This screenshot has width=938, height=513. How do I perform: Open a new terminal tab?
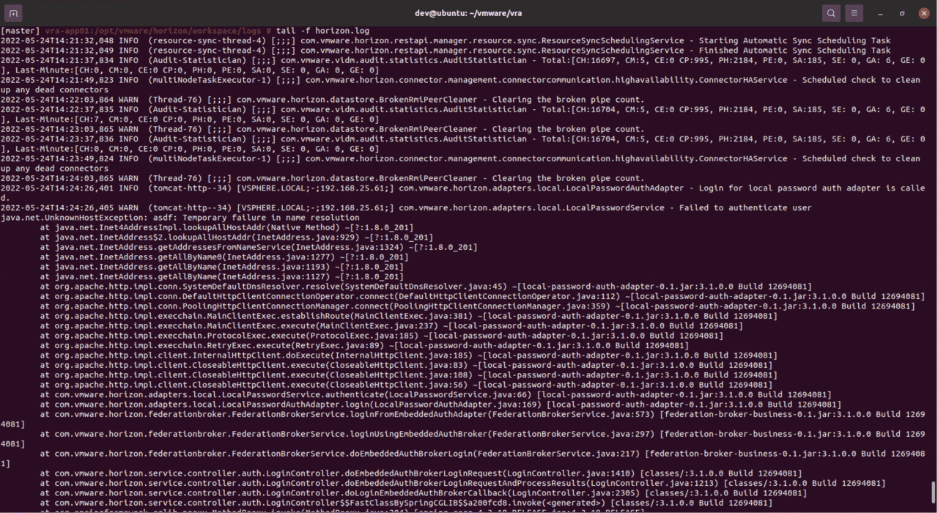pos(12,12)
